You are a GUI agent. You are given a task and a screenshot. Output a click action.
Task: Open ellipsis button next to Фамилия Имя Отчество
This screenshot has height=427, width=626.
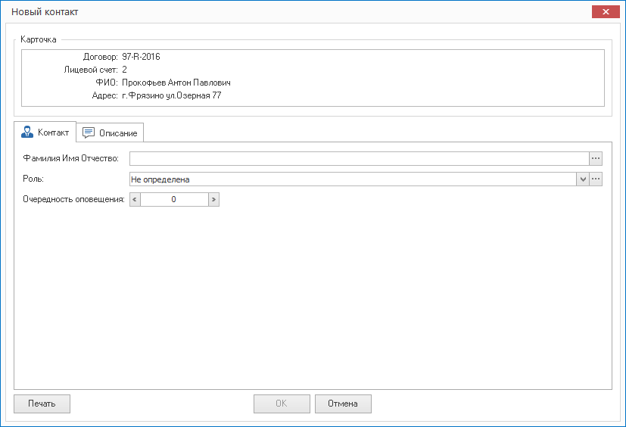tap(596, 158)
